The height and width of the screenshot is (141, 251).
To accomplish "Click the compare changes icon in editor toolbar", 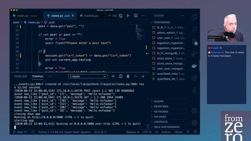I will [121, 16].
